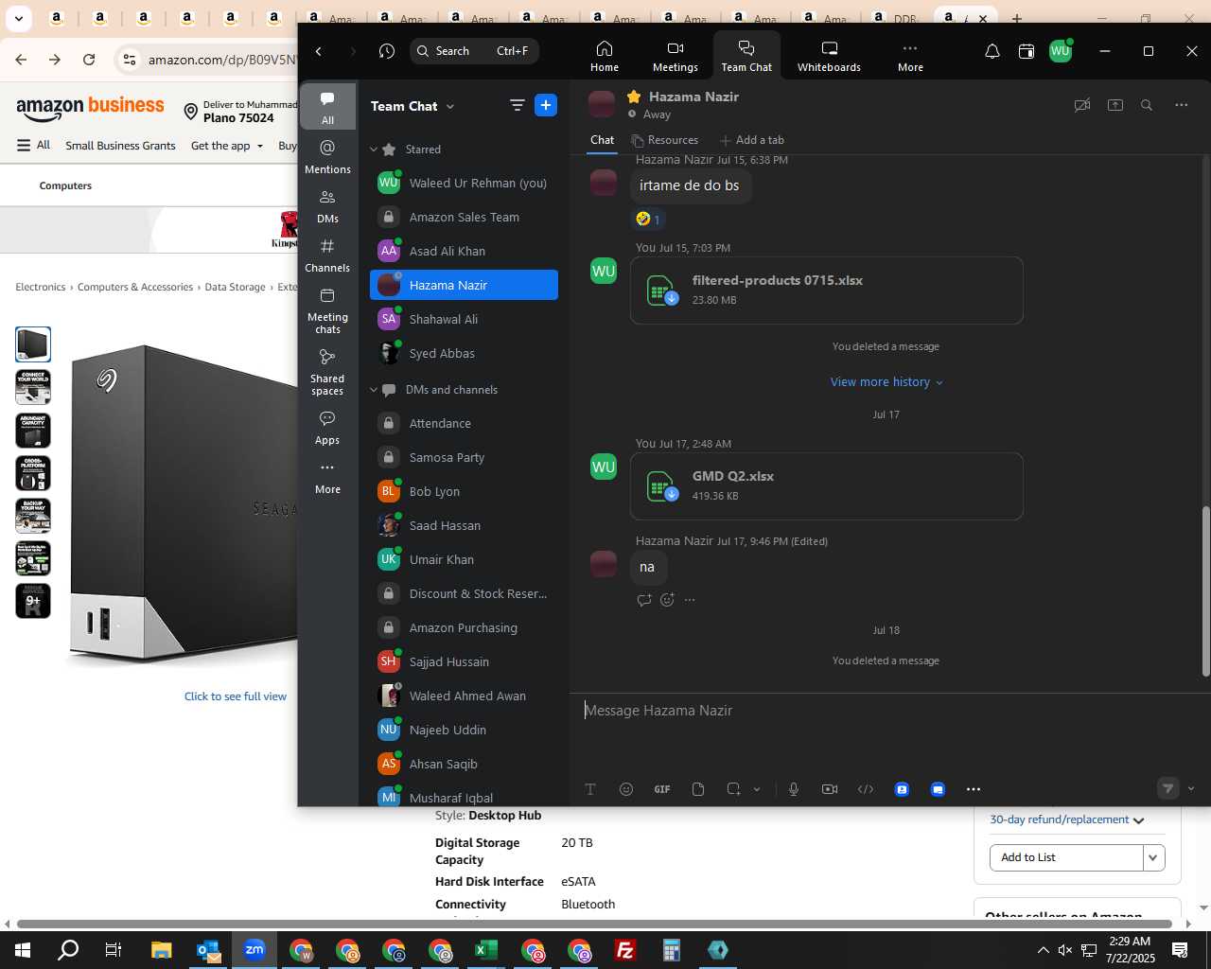Viewport: 1211px width, 969px height.
Task: Select first Amazon product thumbnail
Action: [x=33, y=344]
